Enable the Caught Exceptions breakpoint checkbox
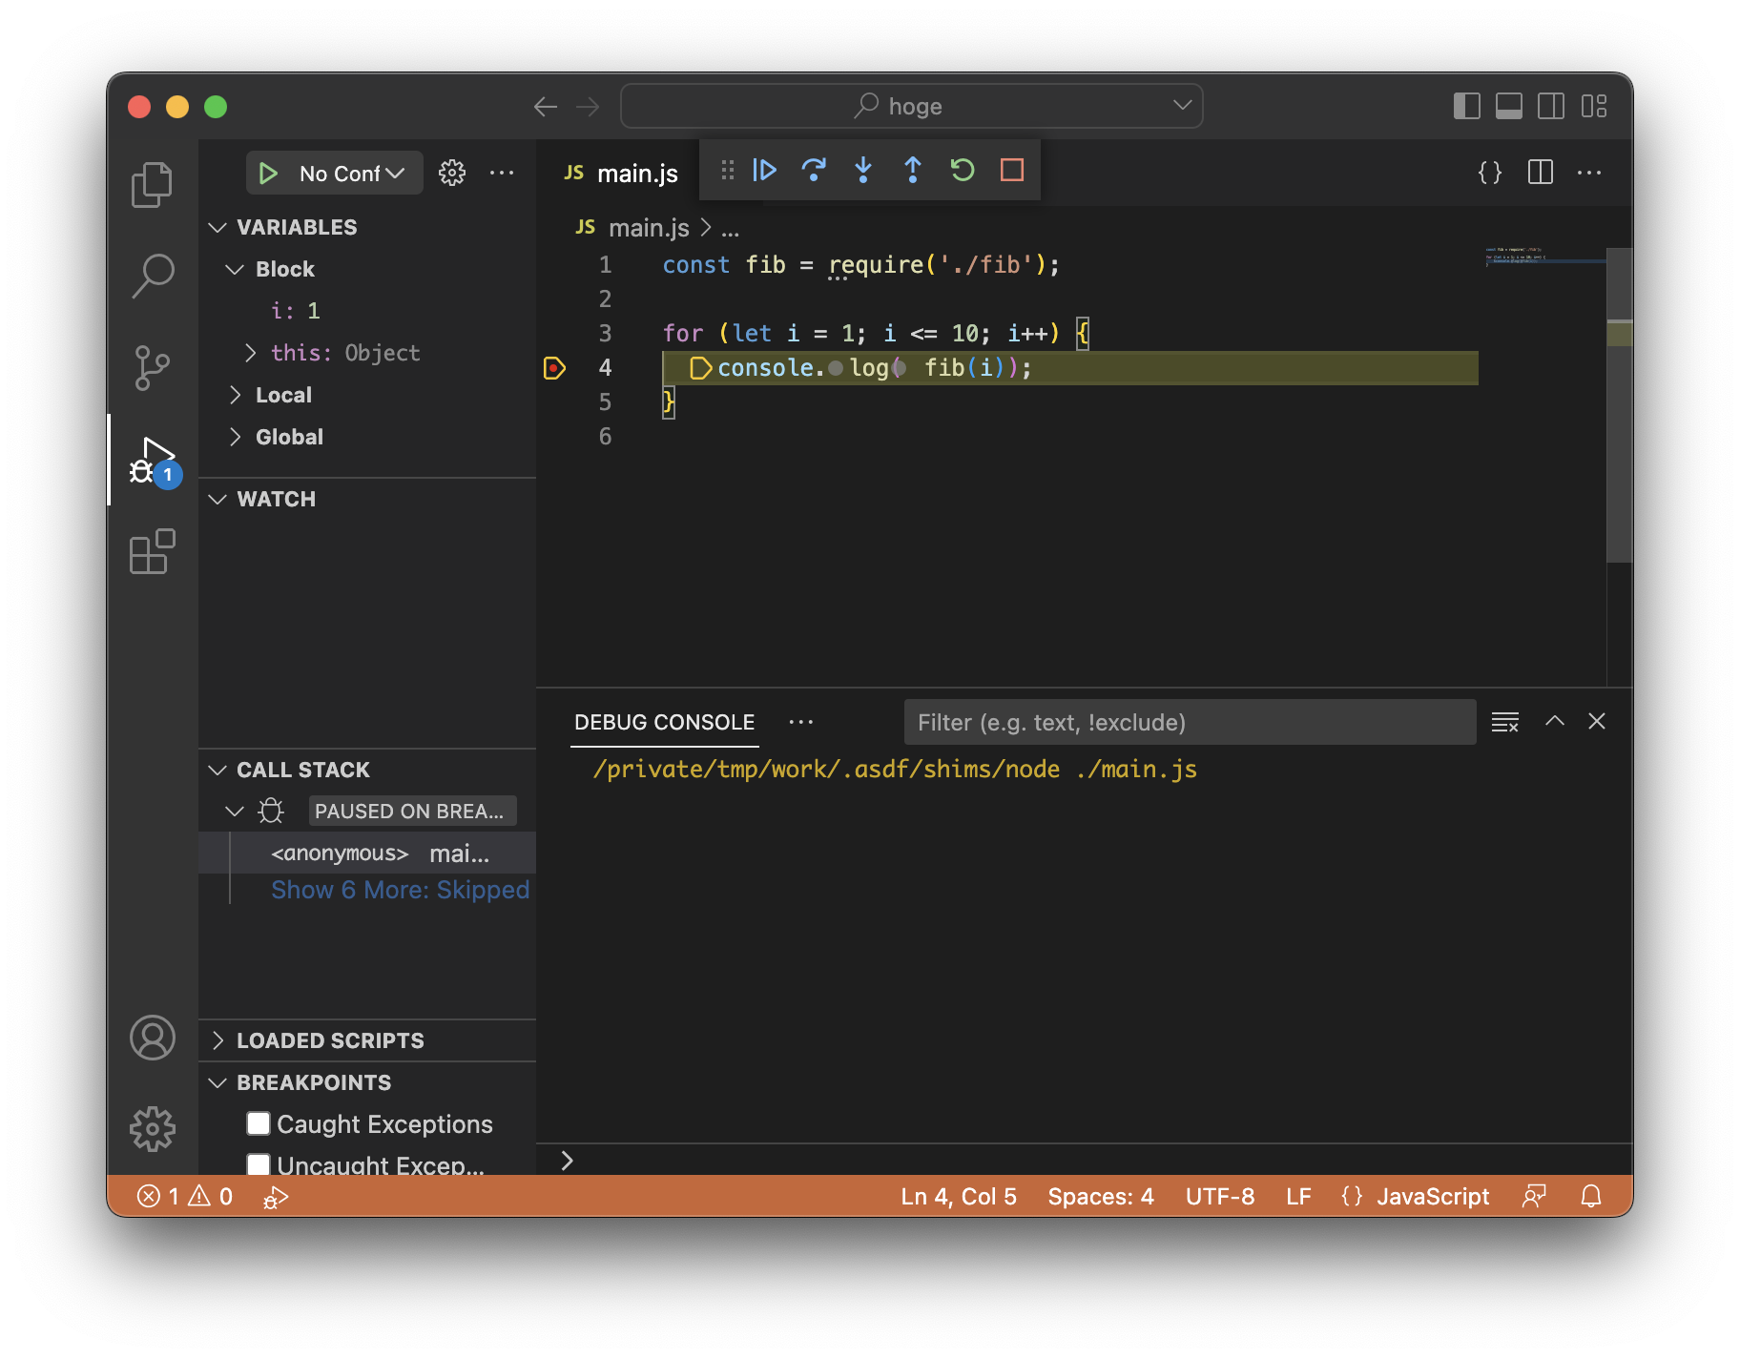This screenshot has height=1358, width=1740. point(259,1123)
